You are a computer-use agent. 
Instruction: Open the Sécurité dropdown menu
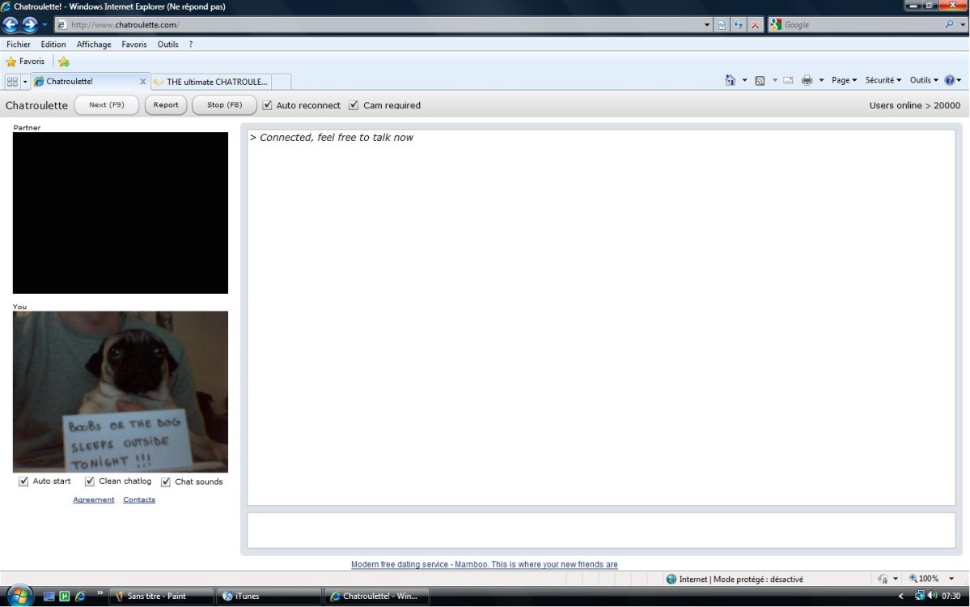pos(883,80)
